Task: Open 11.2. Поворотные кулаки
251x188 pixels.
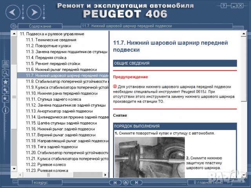Action: click(49, 46)
